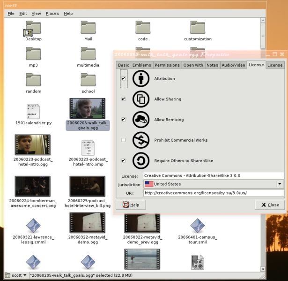
Task: Uncheck the Allow Remixing checkbox
Action: [124, 120]
